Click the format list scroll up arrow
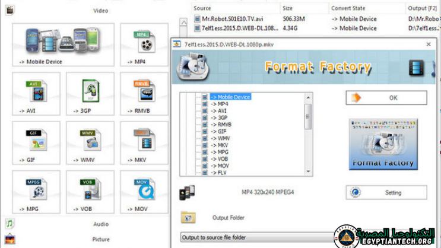The width and height of the screenshot is (441, 248). tap(308, 97)
